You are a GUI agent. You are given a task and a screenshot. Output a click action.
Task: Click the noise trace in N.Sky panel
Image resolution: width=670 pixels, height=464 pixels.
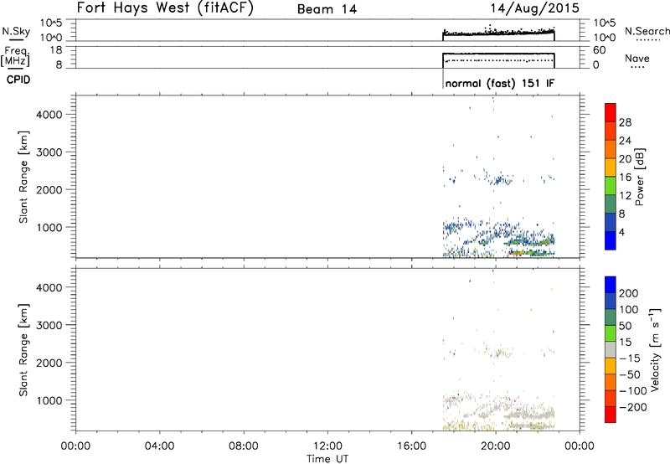click(498, 33)
